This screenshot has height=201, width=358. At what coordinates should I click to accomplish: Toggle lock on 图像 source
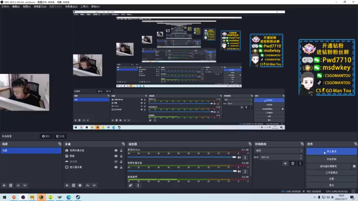pyautogui.click(x=121, y=156)
